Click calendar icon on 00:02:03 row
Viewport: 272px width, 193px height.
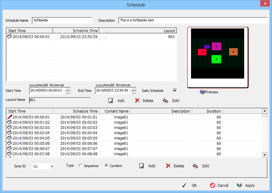pos(10,127)
